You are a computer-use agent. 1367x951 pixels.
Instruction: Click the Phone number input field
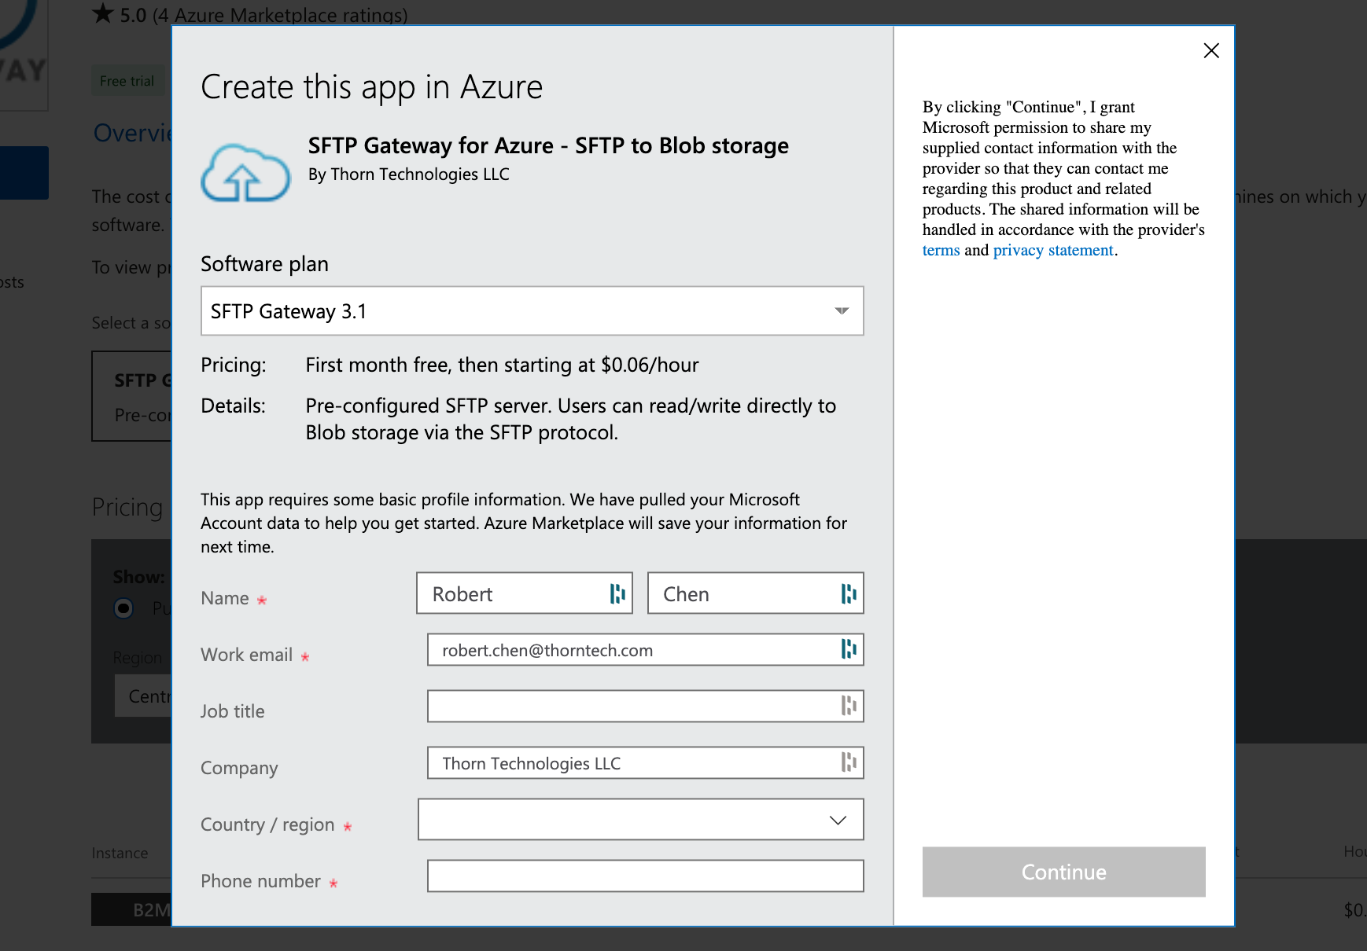click(x=646, y=876)
